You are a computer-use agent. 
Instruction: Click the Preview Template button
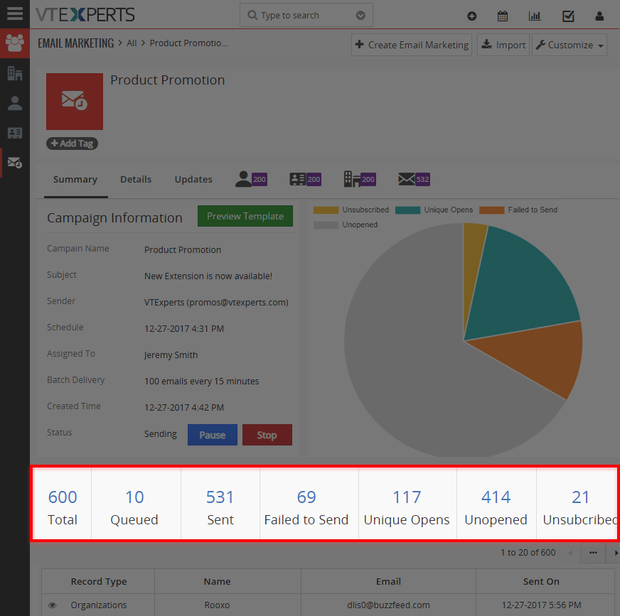tap(245, 216)
